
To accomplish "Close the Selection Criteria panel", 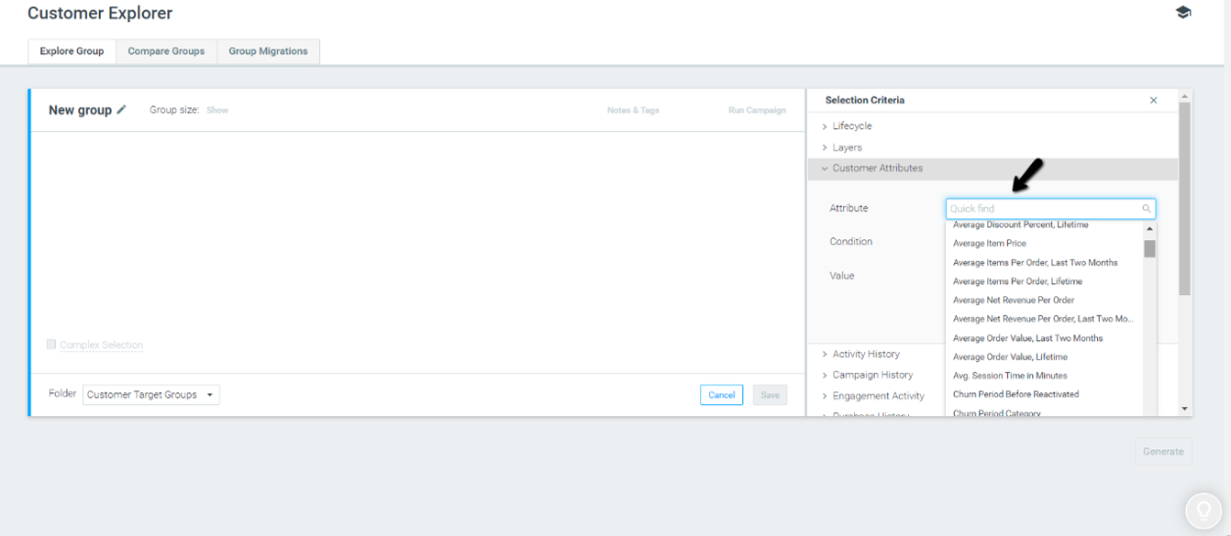I will point(1153,101).
